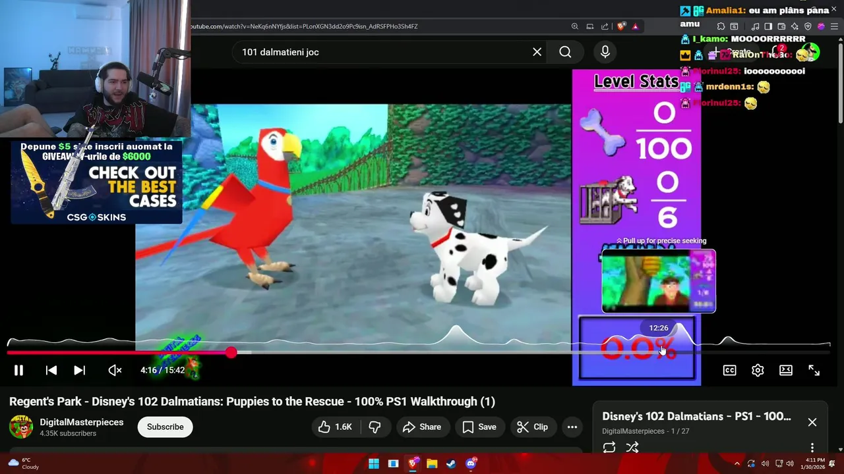The image size is (844, 474).
Task: Open Discord from taskbar
Action: [x=471, y=463]
